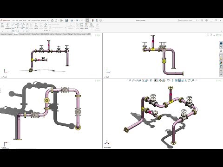Click the Open file icon
223x167 pixels.
(x=61, y=20)
